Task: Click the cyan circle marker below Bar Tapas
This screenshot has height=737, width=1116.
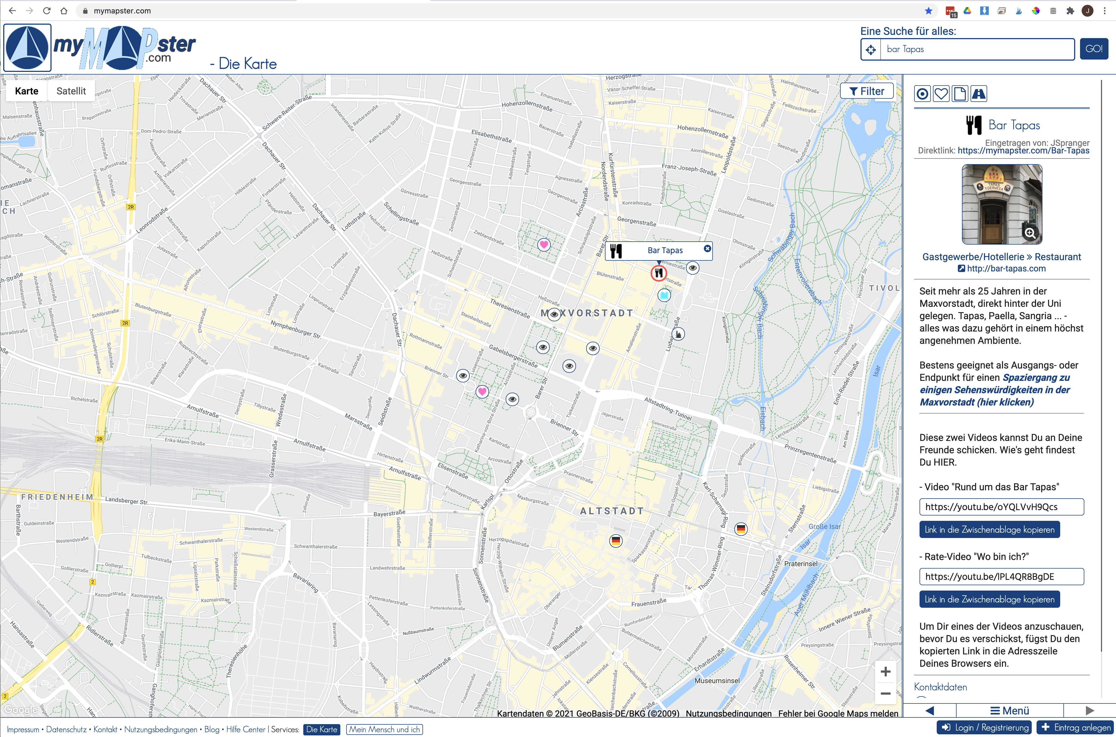Action: pyautogui.click(x=663, y=295)
